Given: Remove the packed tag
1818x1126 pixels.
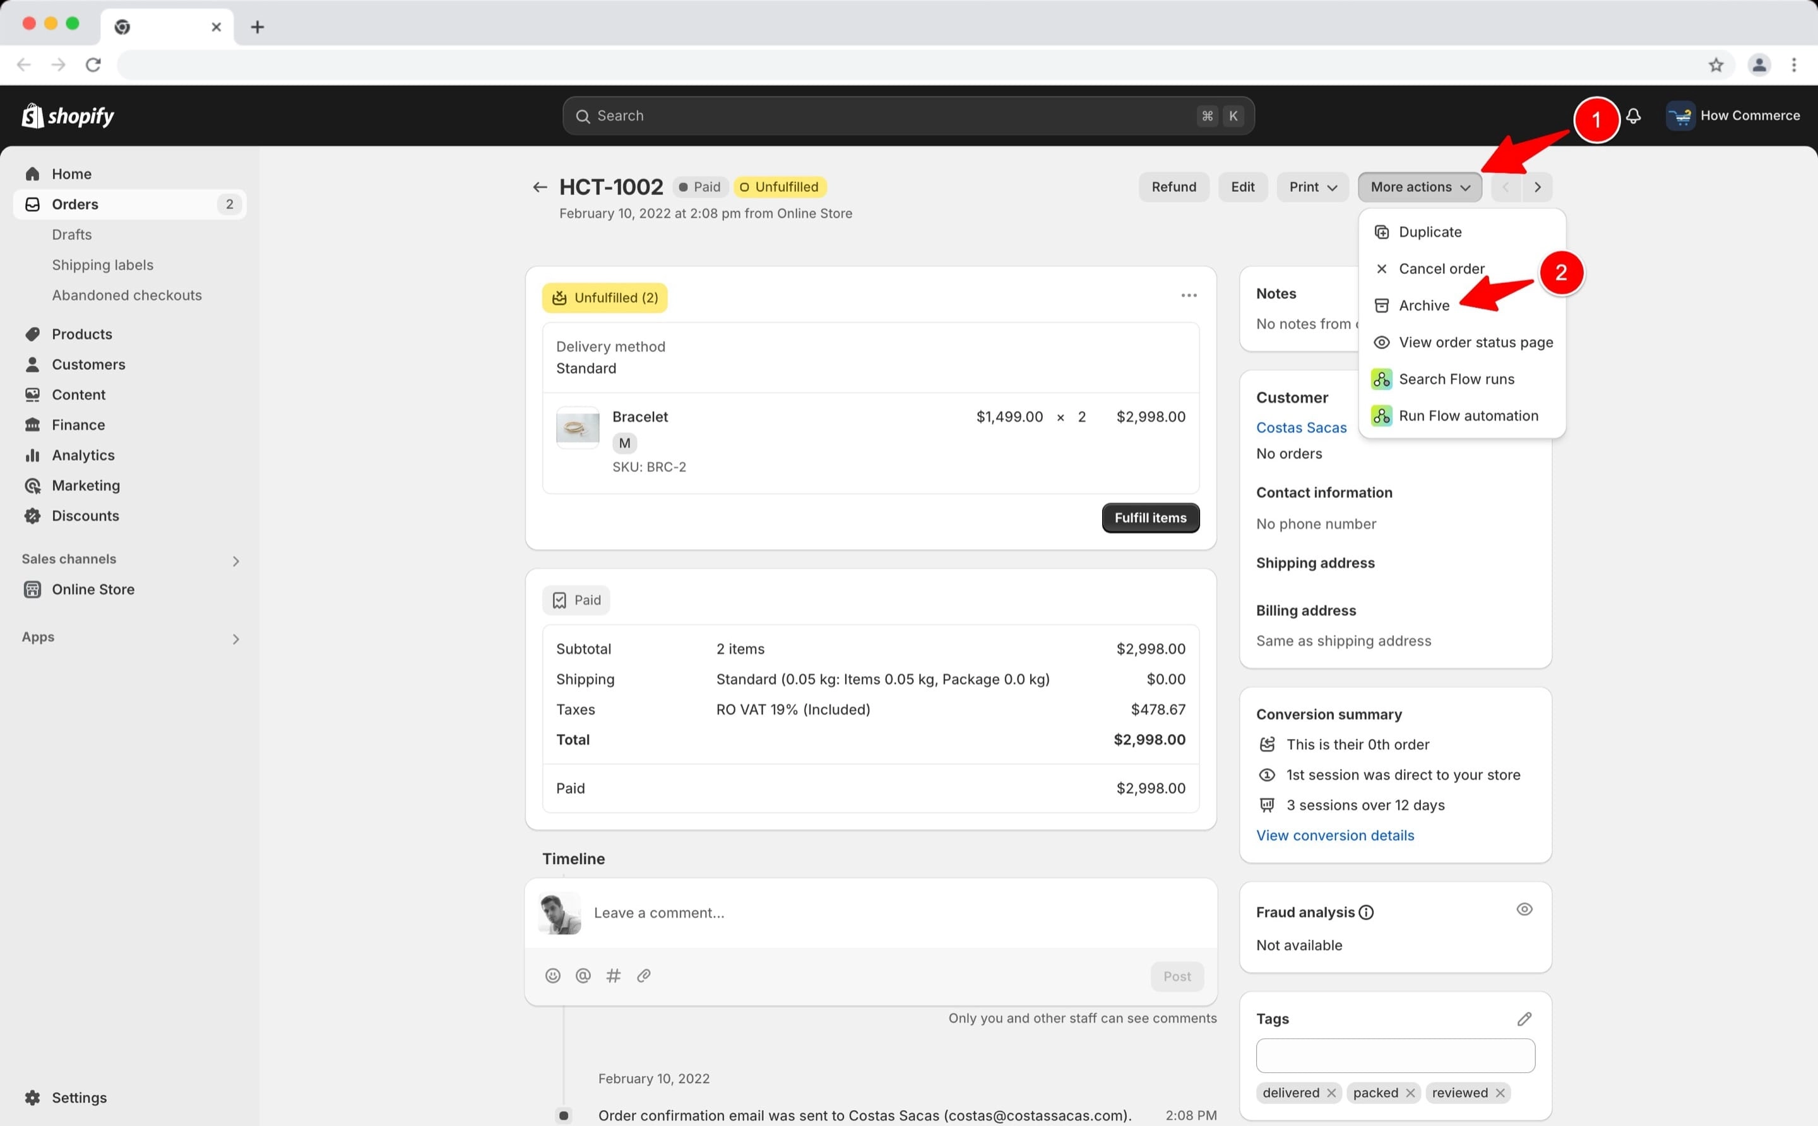Looking at the screenshot, I should (1410, 1093).
